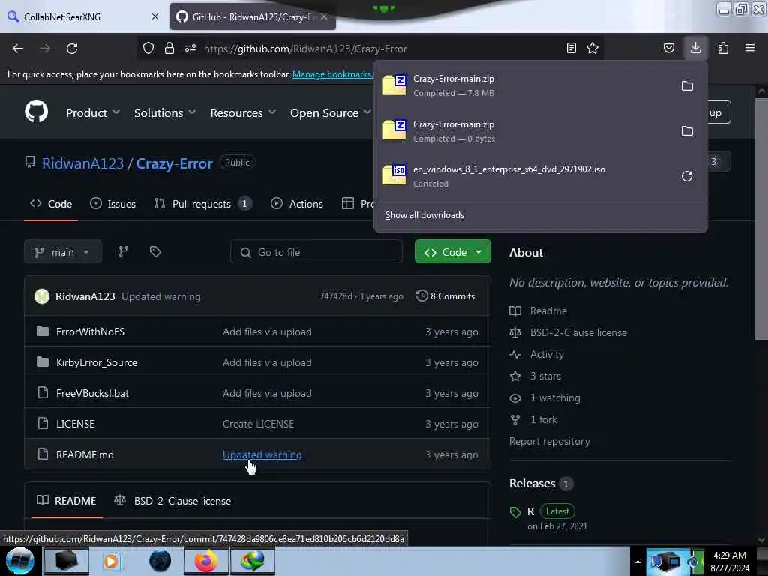Open the latest release R
Viewport: 768px width, 576px height.
tap(530, 511)
